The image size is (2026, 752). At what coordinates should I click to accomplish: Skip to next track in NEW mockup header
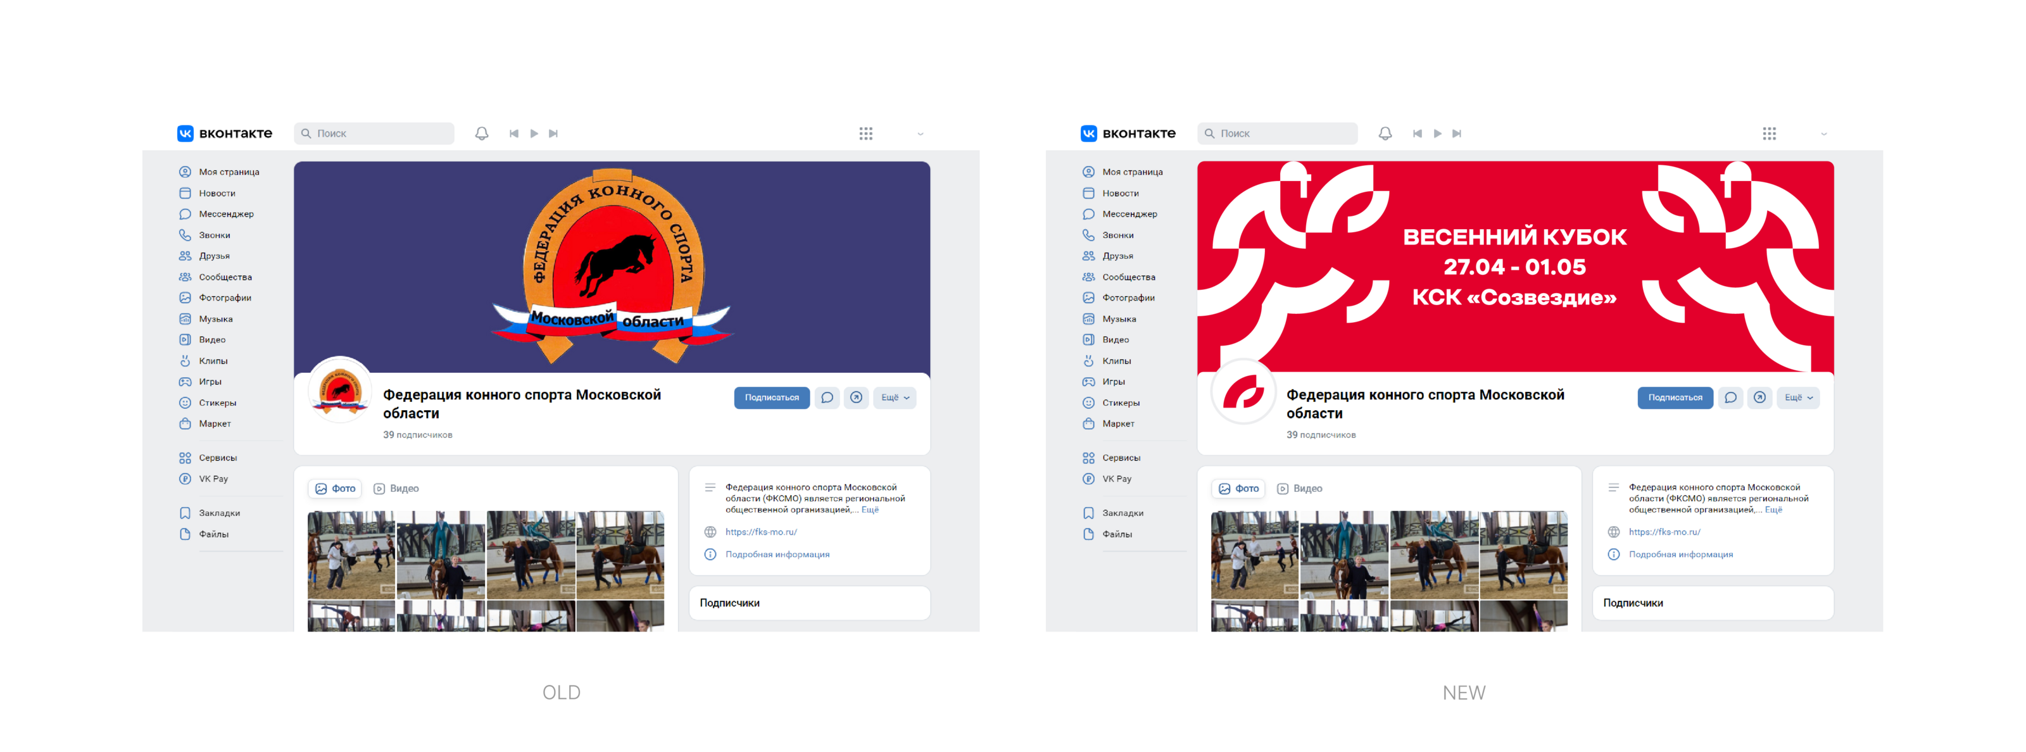[x=1457, y=133]
